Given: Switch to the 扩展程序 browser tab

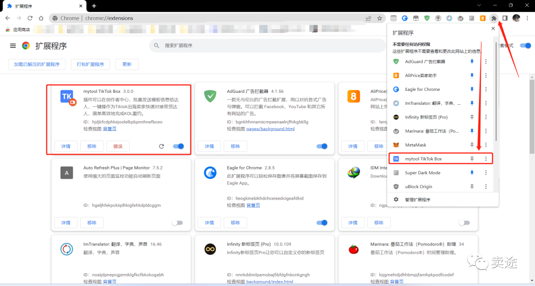Looking at the screenshot, I should [x=45, y=6].
